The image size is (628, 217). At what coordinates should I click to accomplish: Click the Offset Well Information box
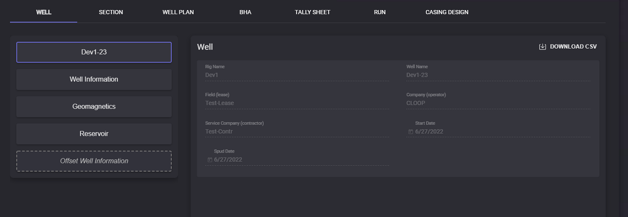tap(94, 161)
